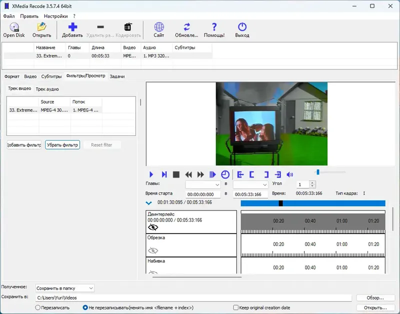Open the Сохранить в папку dropdown

click(64, 288)
